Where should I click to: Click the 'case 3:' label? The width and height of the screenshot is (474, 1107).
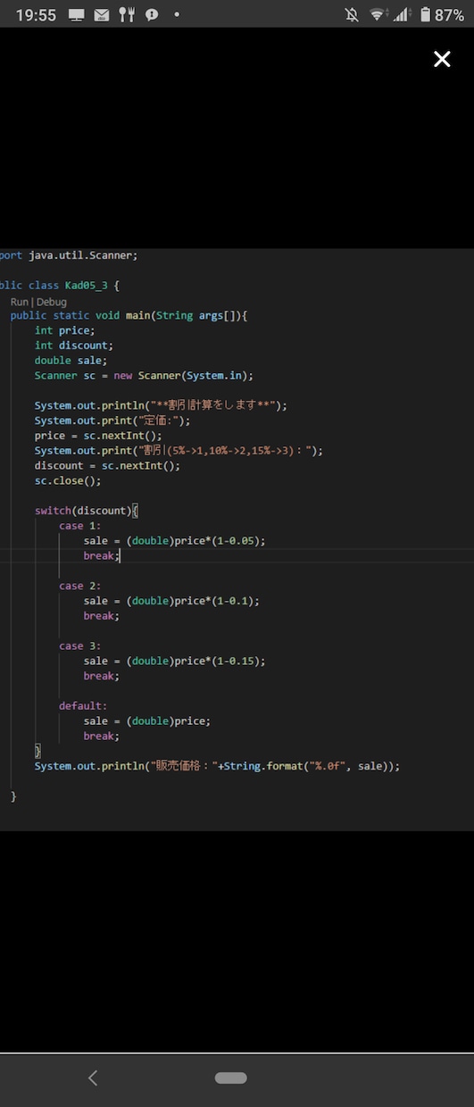click(x=80, y=645)
